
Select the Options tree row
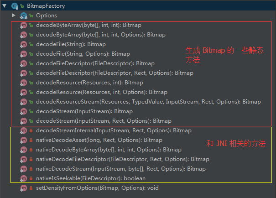click(x=138, y=16)
